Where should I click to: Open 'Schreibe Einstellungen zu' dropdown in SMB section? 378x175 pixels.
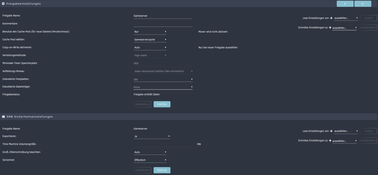pyautogui.click(x=344, y=141)
